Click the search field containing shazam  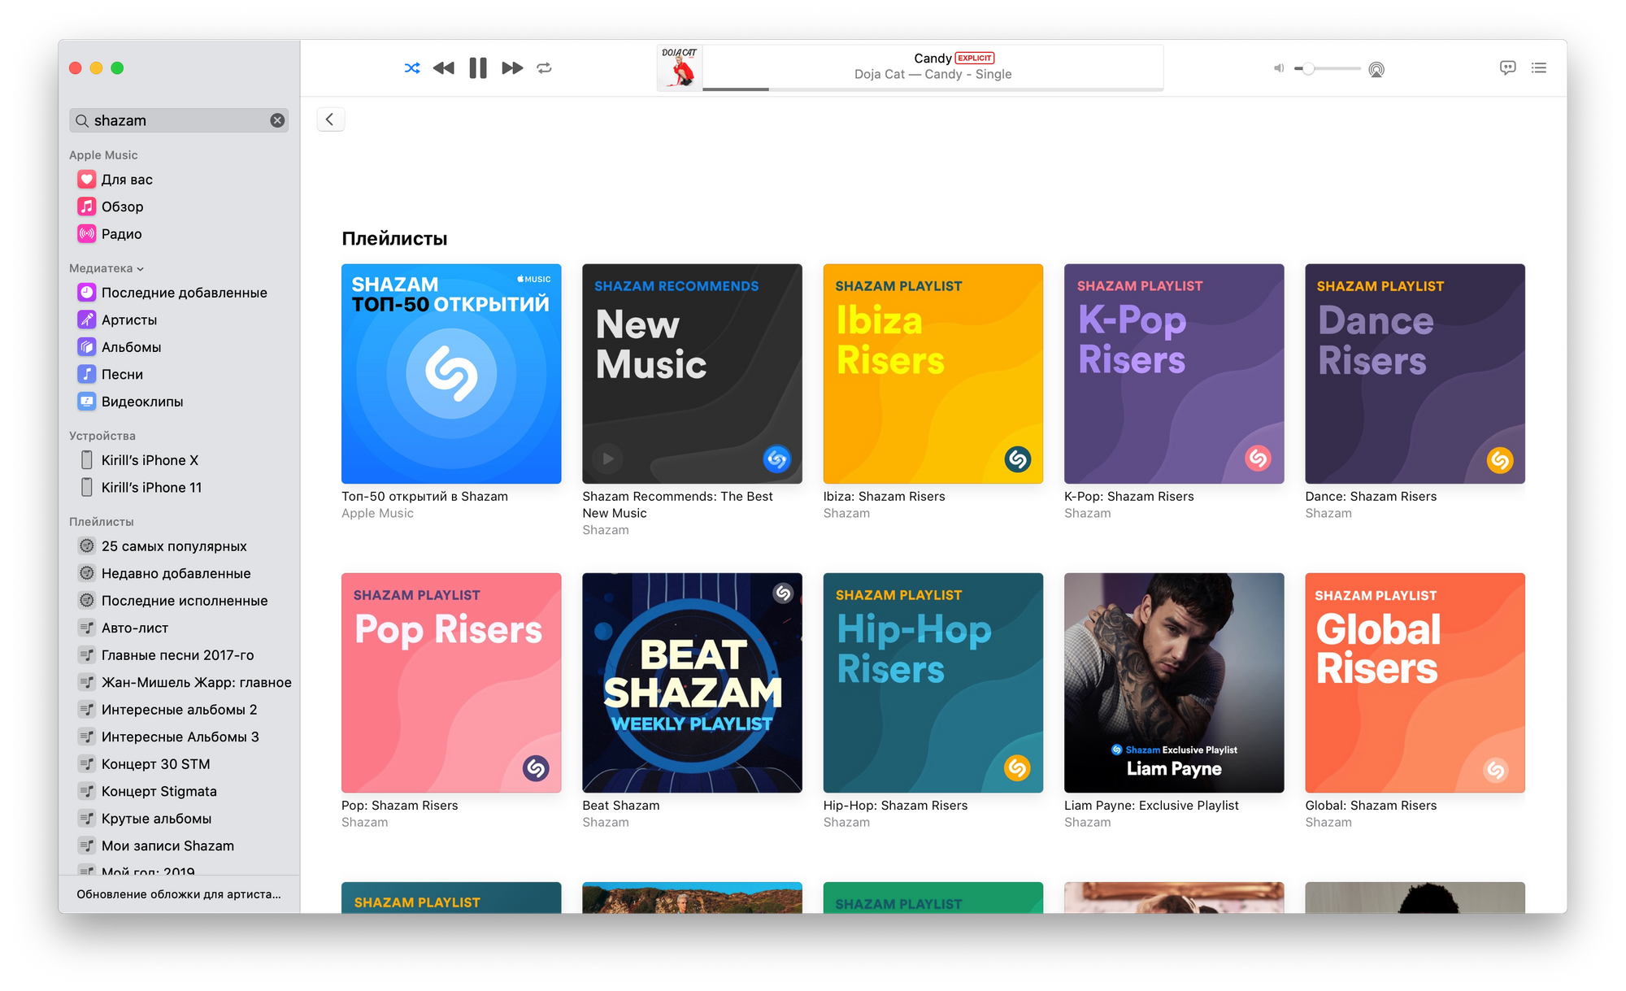point(179,120)
